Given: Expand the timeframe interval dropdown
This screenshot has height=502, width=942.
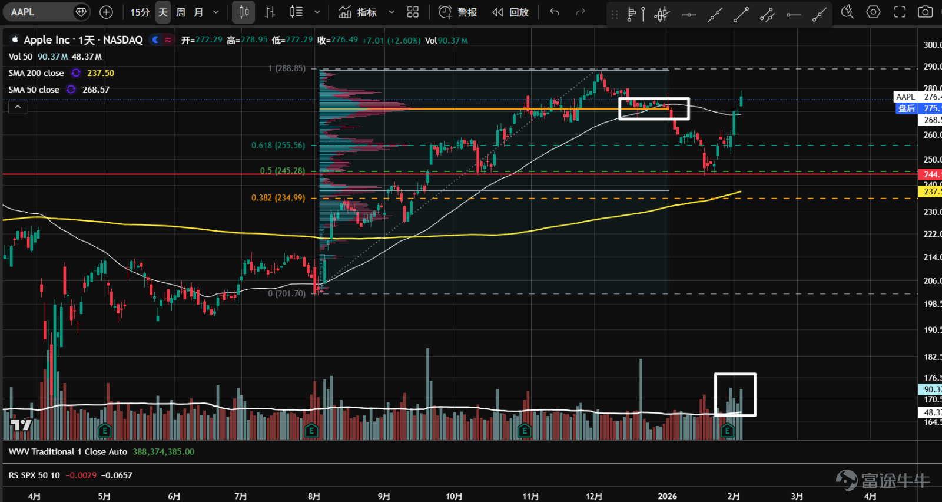Looking at the screenshot, I should [x=216, y=12].
